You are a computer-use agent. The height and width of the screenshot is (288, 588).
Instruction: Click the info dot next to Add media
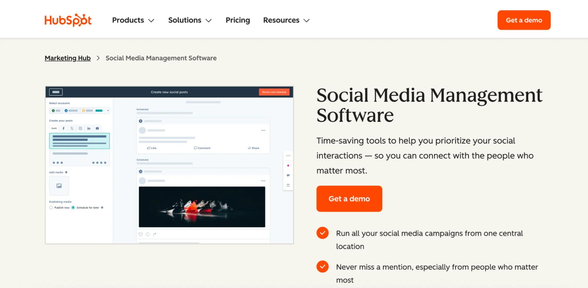[66, 172]
